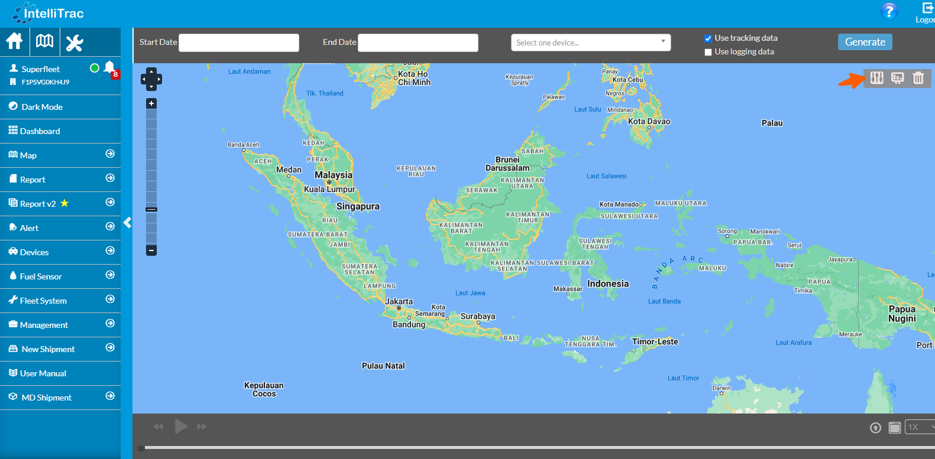This screenshot has width=935, height=459.
Task: Open the Select one device dropdown
Action: [590, 43]
